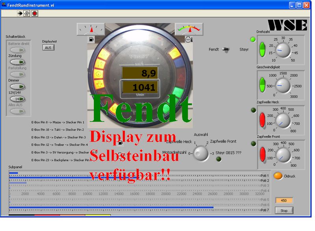Click the Auswahl selector knob
The height and width of the screenshot is (231, 315).
coord(200,153)
